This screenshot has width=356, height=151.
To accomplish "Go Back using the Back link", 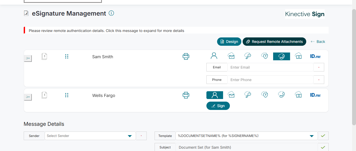I will [x=318, y=42].
